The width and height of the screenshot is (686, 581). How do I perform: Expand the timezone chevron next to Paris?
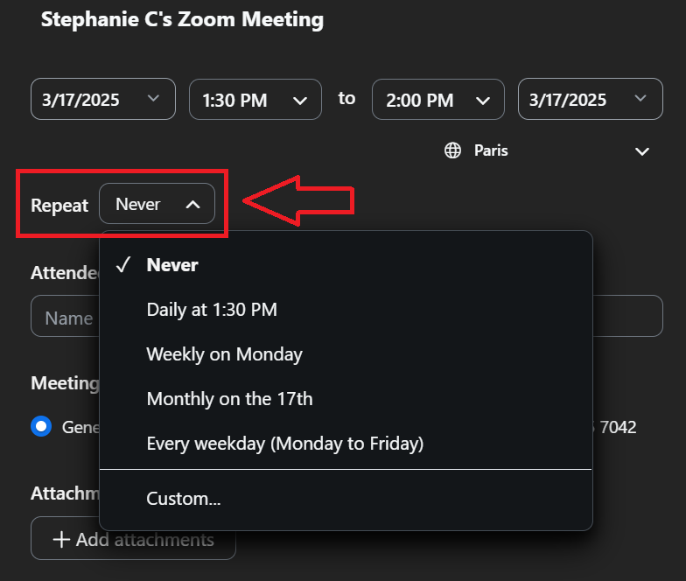coord(642,151)
